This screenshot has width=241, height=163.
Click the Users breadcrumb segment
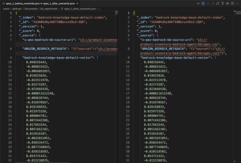click(6, 9)
